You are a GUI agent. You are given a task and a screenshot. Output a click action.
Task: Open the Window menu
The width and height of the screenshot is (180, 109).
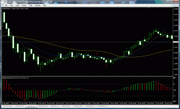click(x=38, y=5)
